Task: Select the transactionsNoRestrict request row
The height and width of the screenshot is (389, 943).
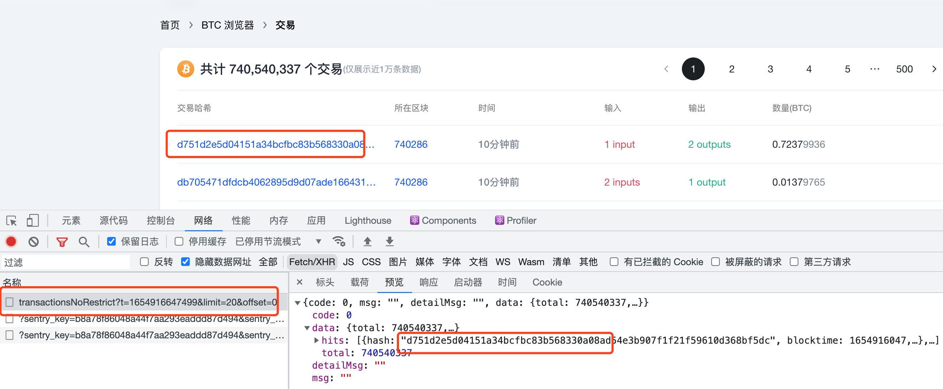Action: pos(144,302)
